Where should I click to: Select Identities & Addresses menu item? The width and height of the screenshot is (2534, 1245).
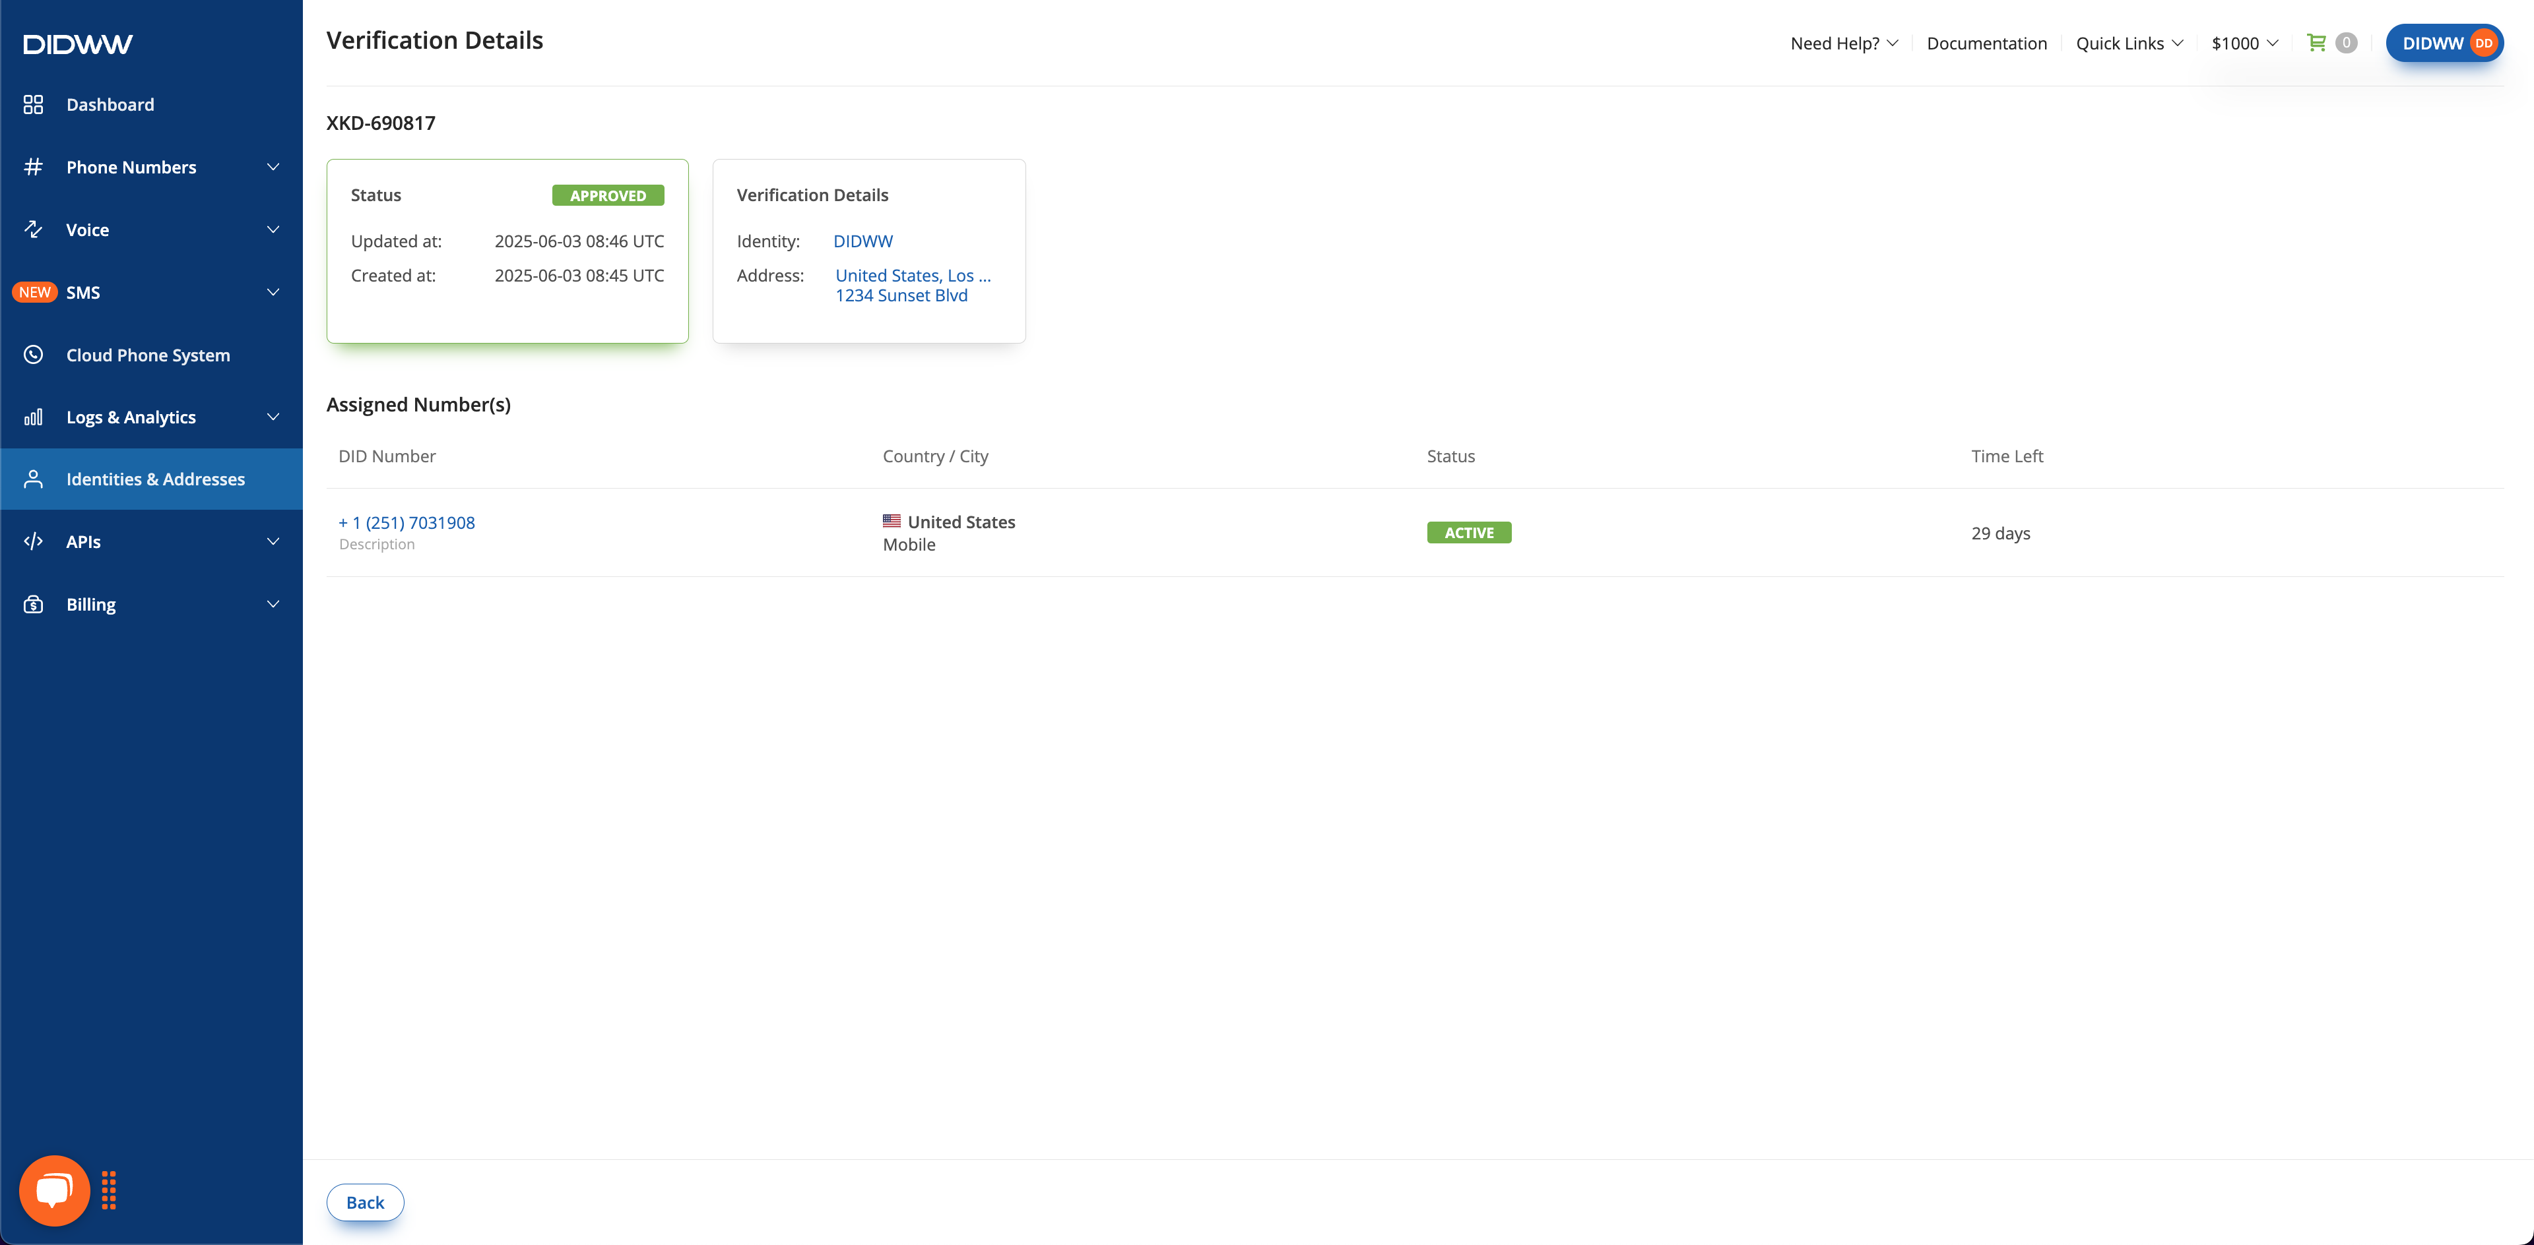tap(152, 479)
